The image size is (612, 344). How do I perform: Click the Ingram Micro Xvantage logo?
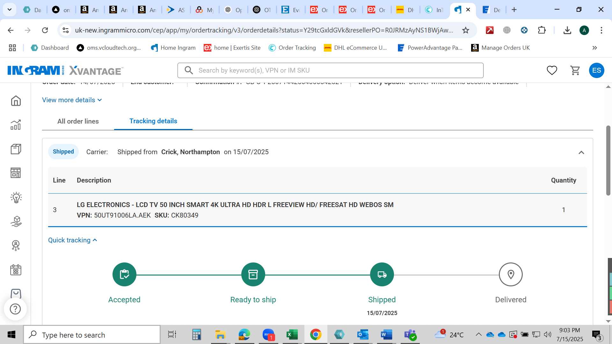pos(65,70)
